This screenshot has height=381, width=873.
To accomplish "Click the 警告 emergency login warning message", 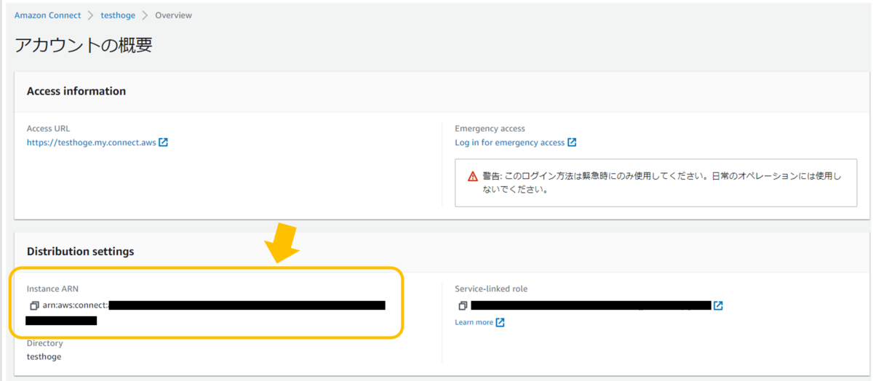I will [x=661, y=183].
